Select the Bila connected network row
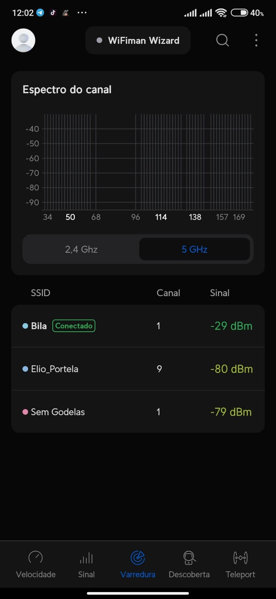The height and width of the screenshot is (599, 276). point(138,326)
